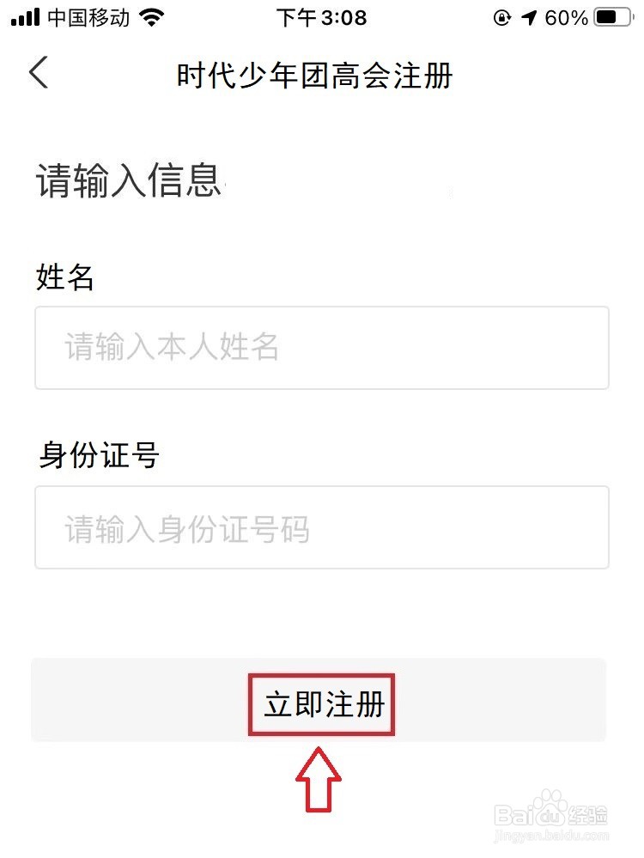
Task: Tap the 姓名 field label
Action: click(64, 277)
